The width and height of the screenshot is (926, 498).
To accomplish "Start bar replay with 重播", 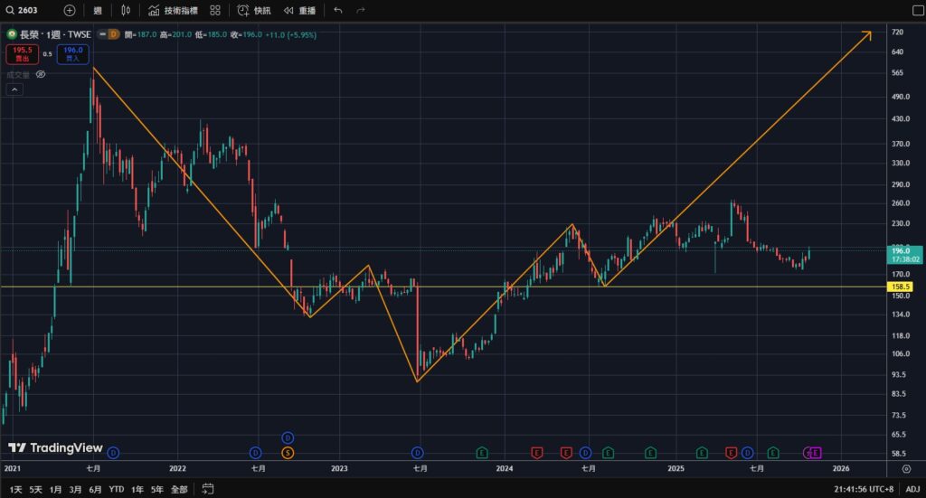I will 300,10.
